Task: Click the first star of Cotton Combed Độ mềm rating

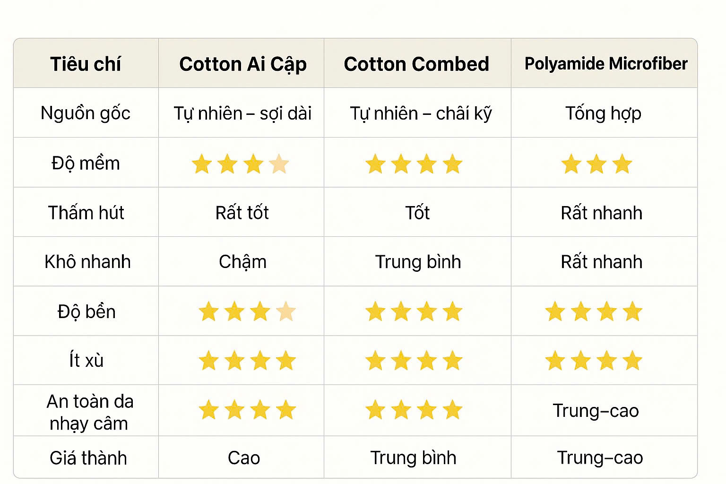Action: [x=376, y=164]
